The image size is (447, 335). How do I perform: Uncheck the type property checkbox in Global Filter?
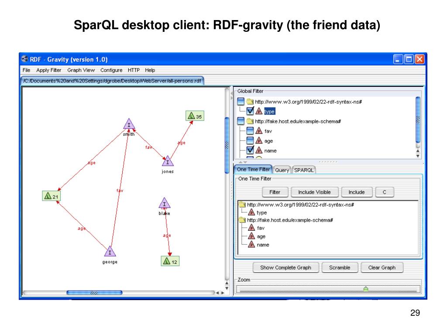250,111
